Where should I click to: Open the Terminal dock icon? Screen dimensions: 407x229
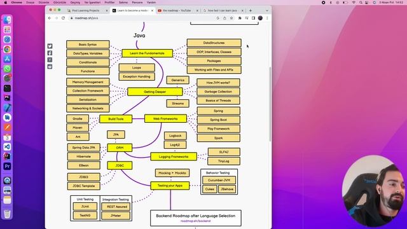[x=7, y=88]
